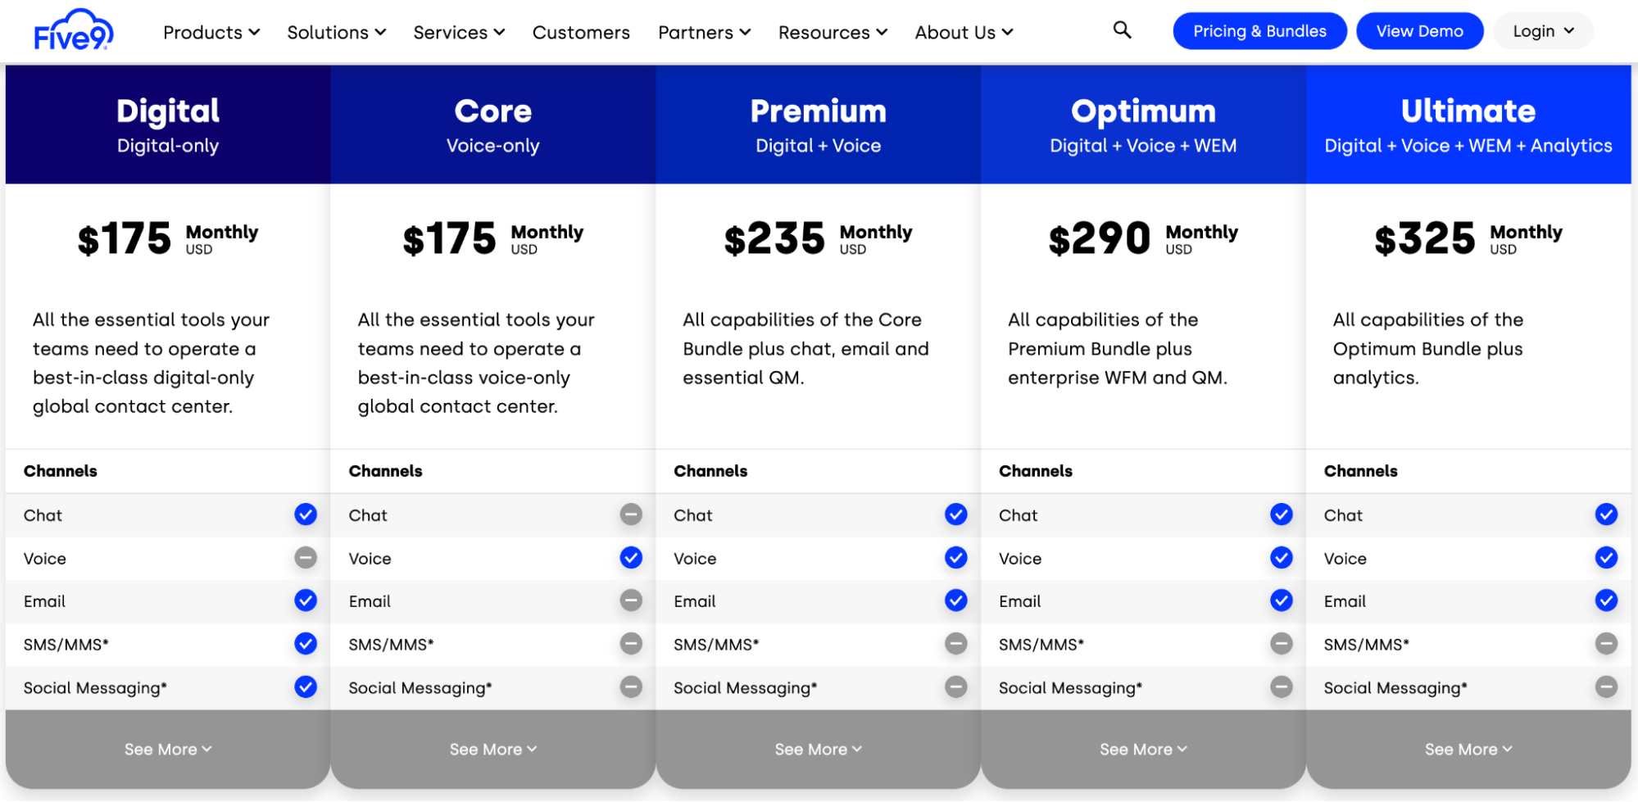Open the Login dropdown
The image size is (1638, 802).
[x=1543, y=31]
